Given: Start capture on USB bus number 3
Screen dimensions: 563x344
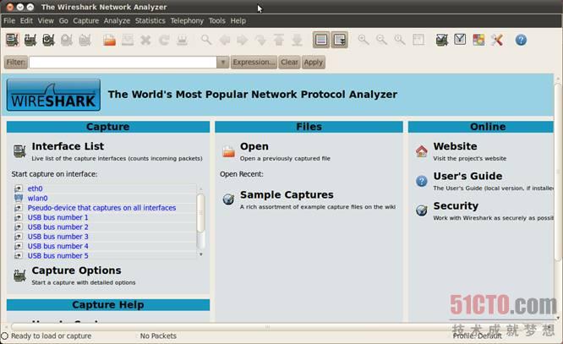Looking at the screenshot, I should point(57,237).
